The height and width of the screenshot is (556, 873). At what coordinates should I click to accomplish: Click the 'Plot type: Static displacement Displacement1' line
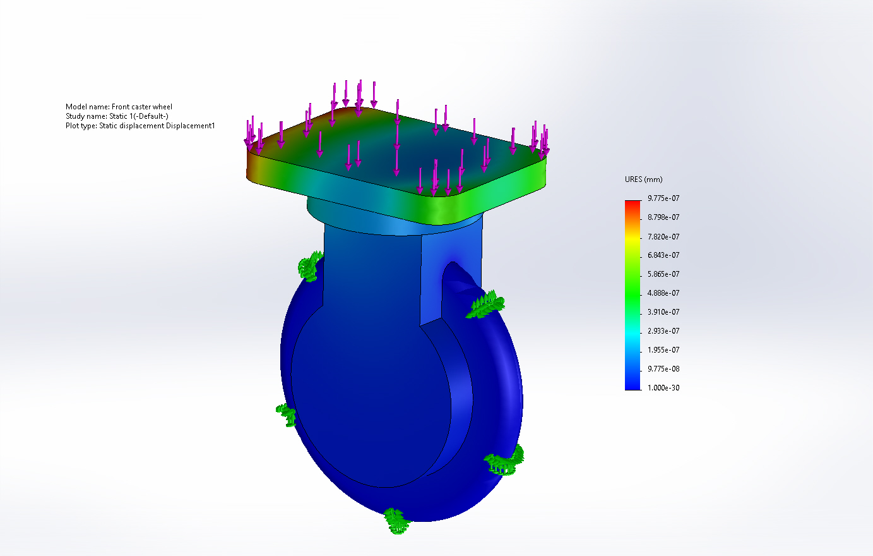click(x=140, y=126)
